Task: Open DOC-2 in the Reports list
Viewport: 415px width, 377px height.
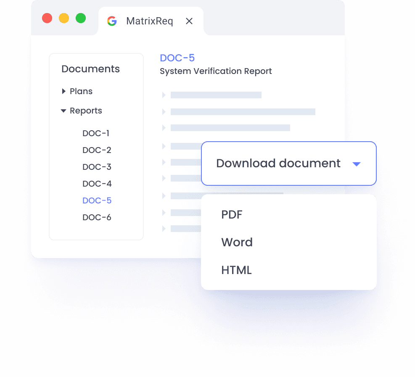Action: point(97,150)
